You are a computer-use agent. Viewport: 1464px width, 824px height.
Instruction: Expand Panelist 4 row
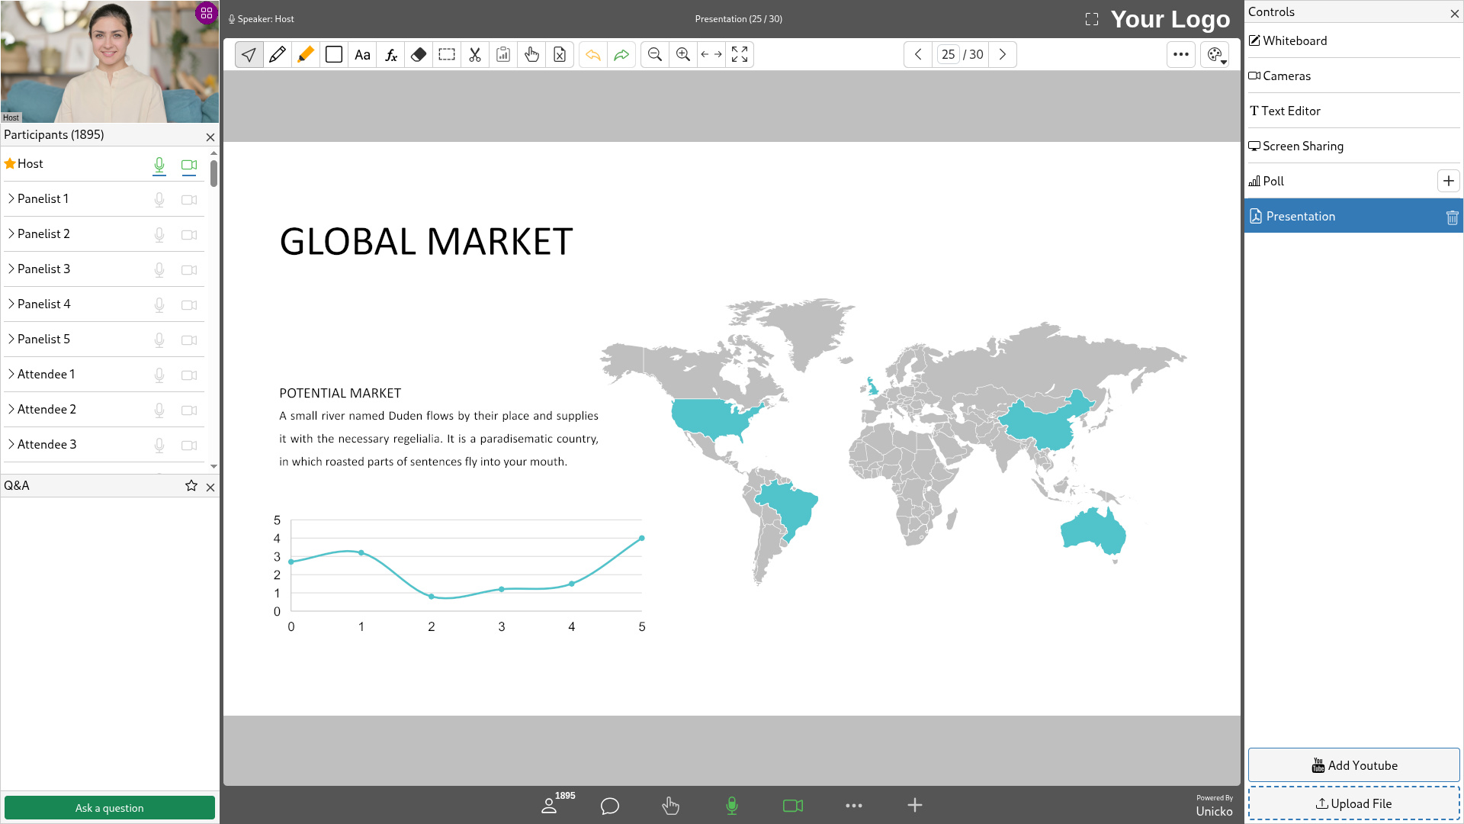(x=11, y=304)
